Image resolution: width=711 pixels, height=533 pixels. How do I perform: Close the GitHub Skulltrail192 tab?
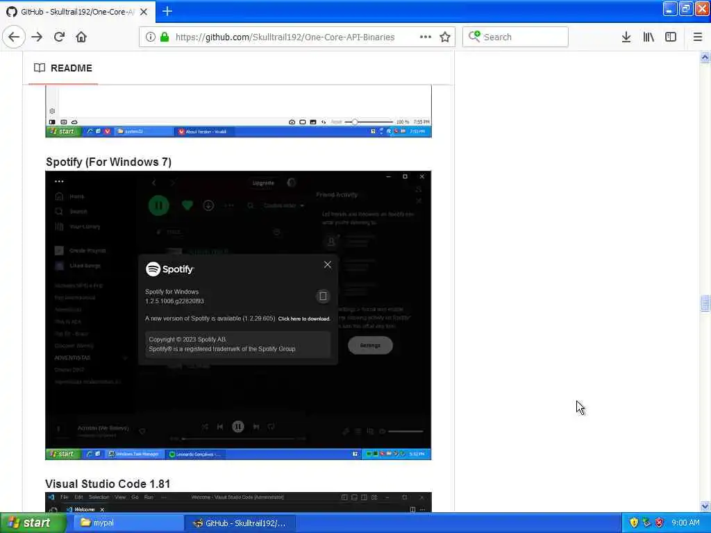(x=144, y=12)
